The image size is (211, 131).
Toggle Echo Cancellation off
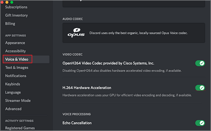point(200,123)
